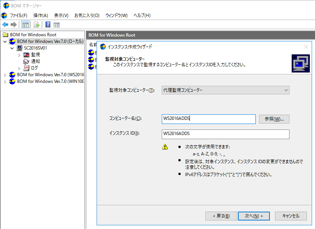This screenshot has width=315, height=229.
Task: Open the ウィンドウ(W) menu
Action: click(116, 16)
